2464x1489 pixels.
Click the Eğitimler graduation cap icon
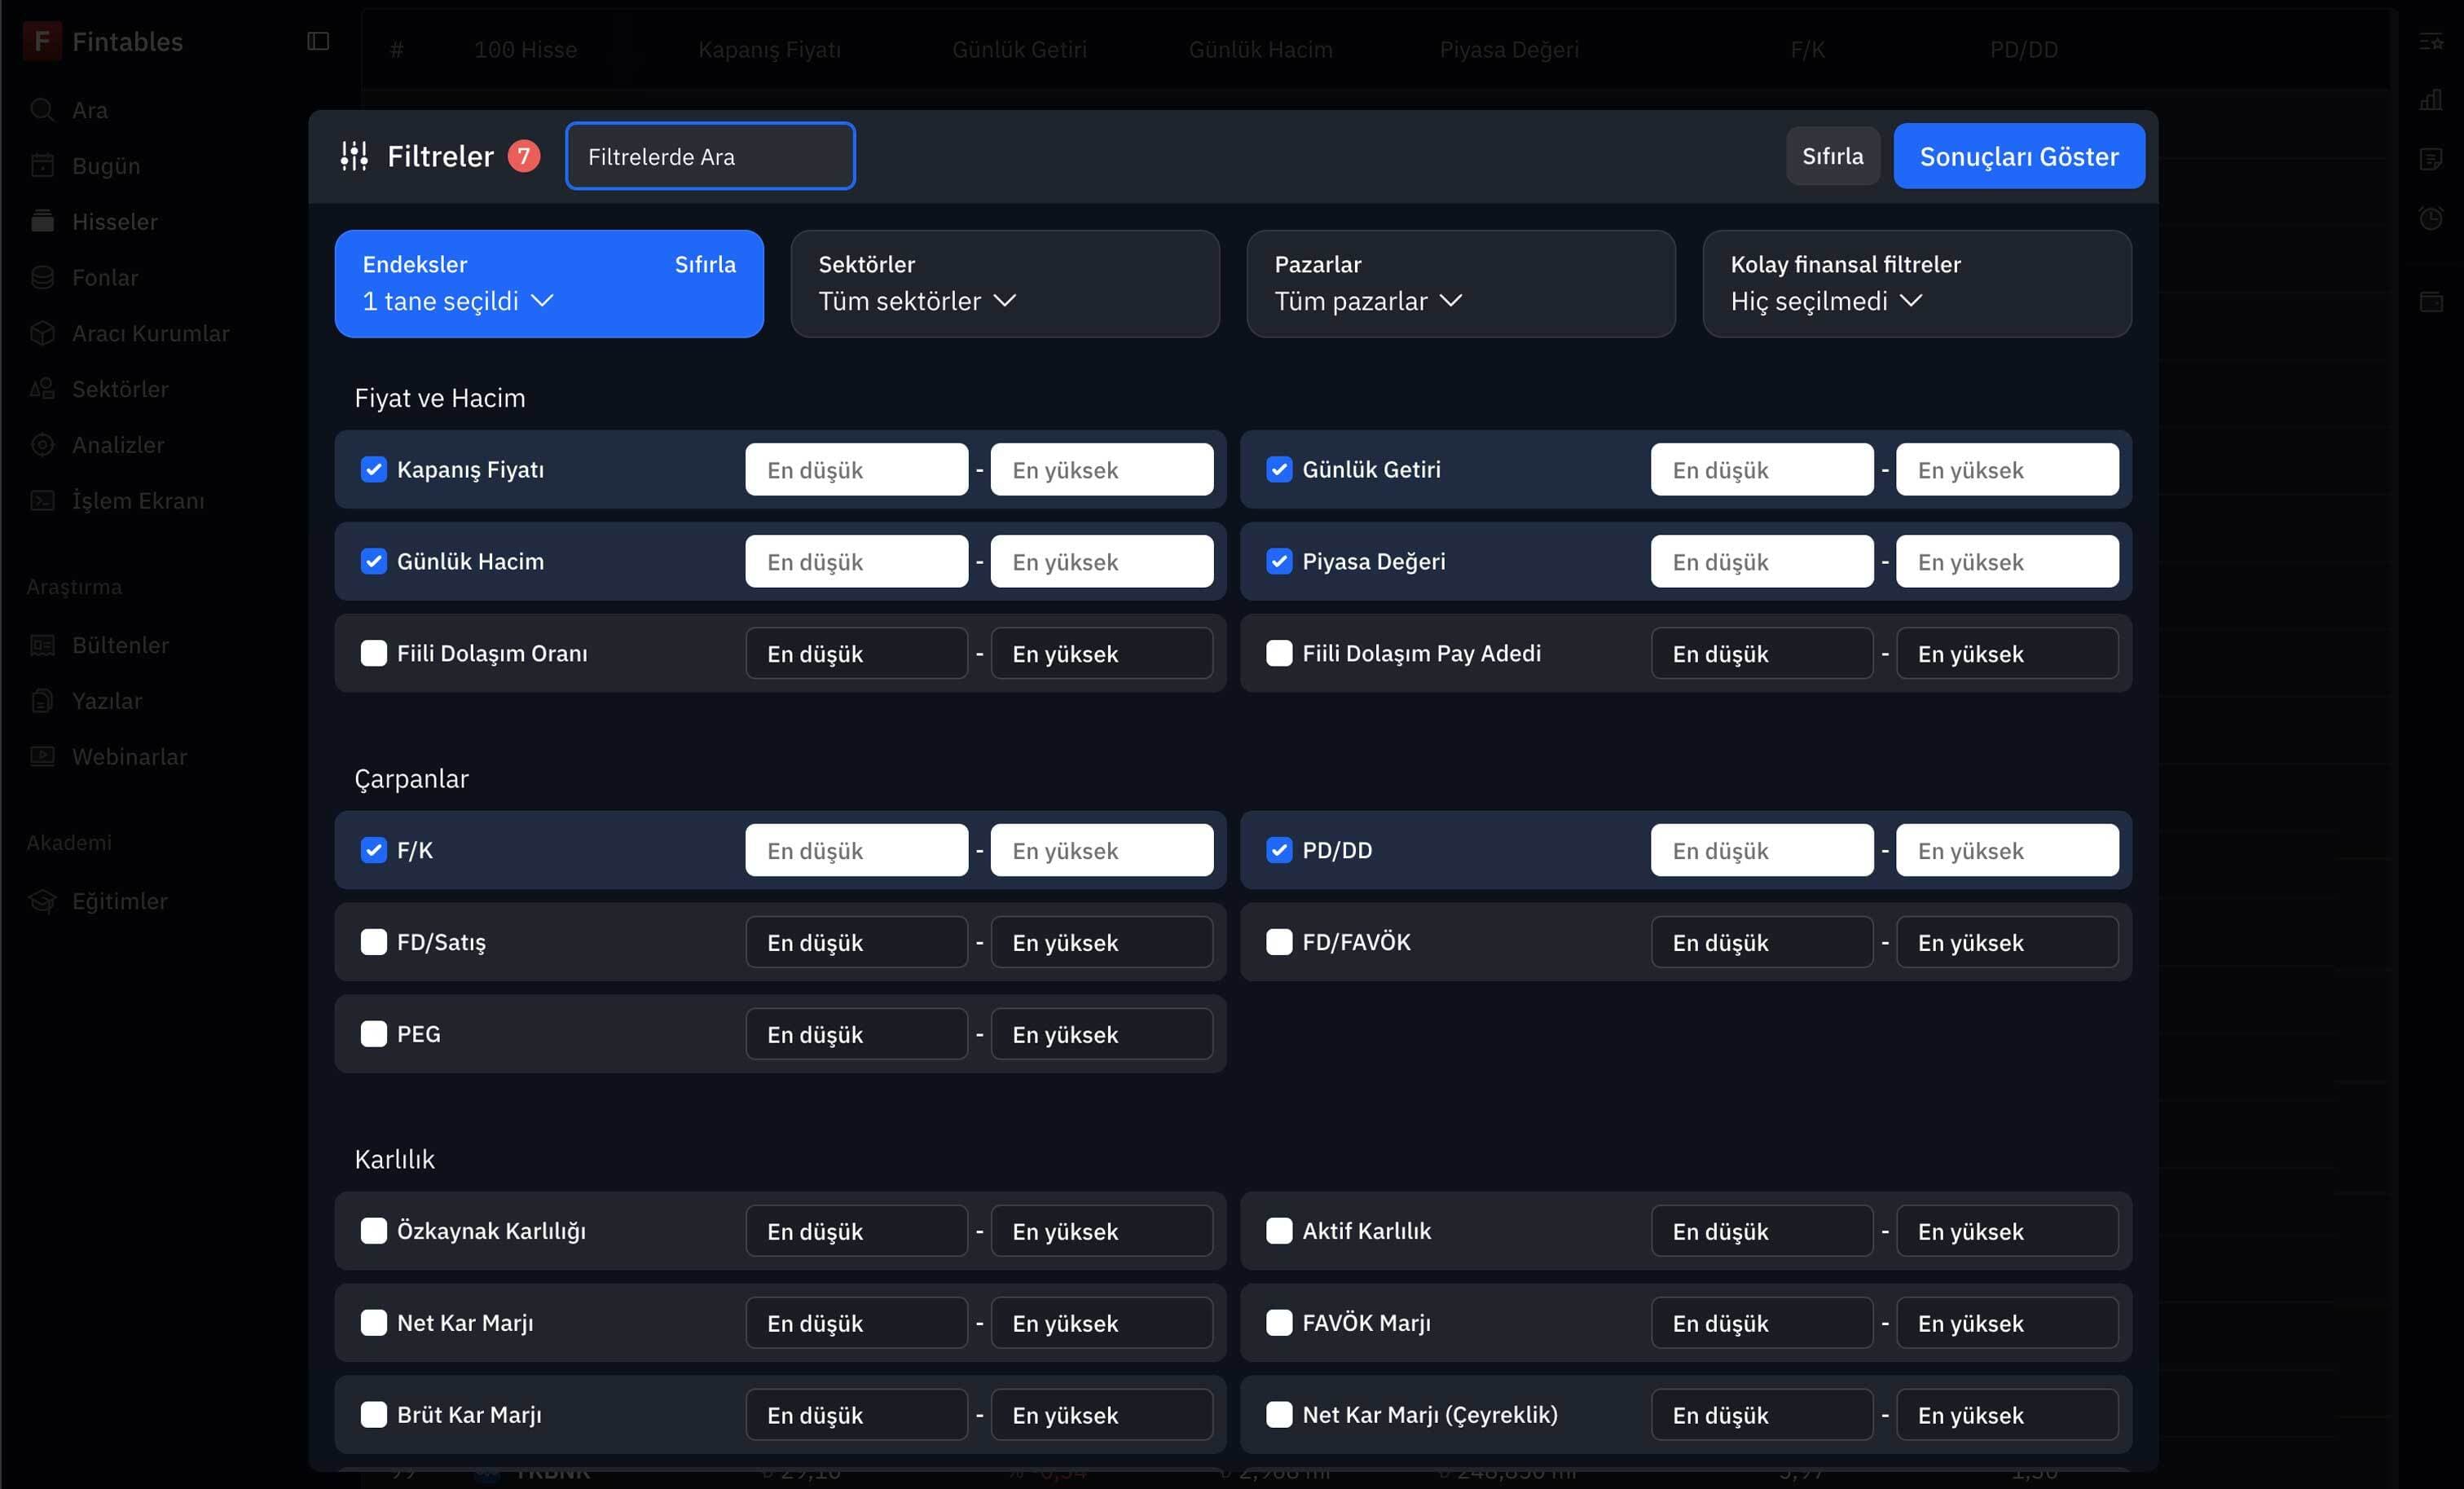coord(42,901)
